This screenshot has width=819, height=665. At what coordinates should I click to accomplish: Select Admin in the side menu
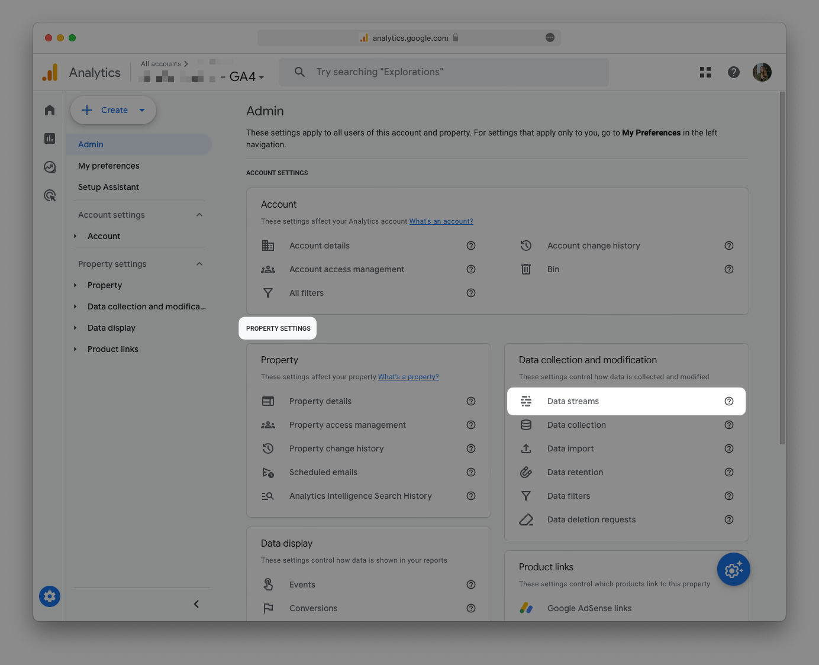pos(139,144)
